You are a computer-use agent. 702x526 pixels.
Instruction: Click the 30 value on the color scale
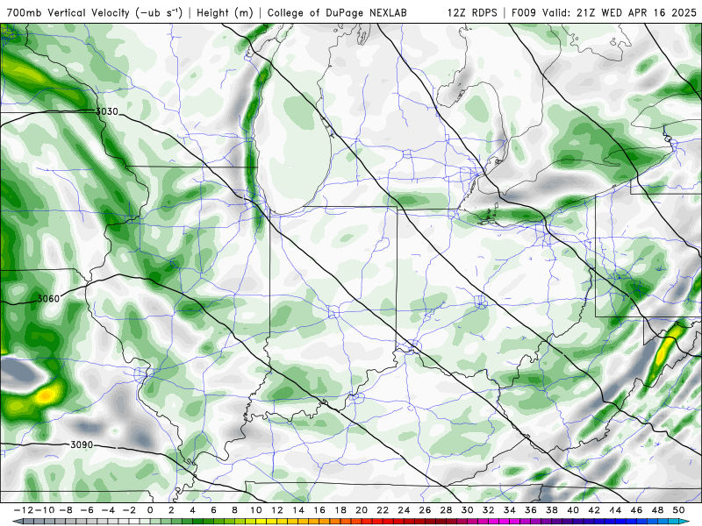(468, 510)
